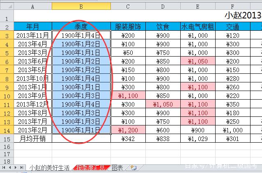
Task: Select the 2013年11月 cell
Action: point(33,35)
